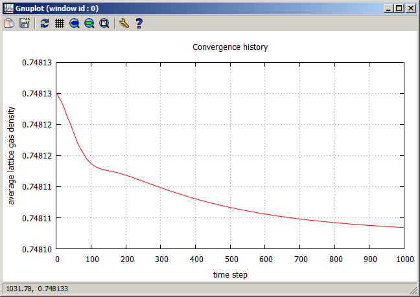Click the window resize grip corner
Image resolution: width=420 pixels, height=297 pixels.
tap(414, 291)
